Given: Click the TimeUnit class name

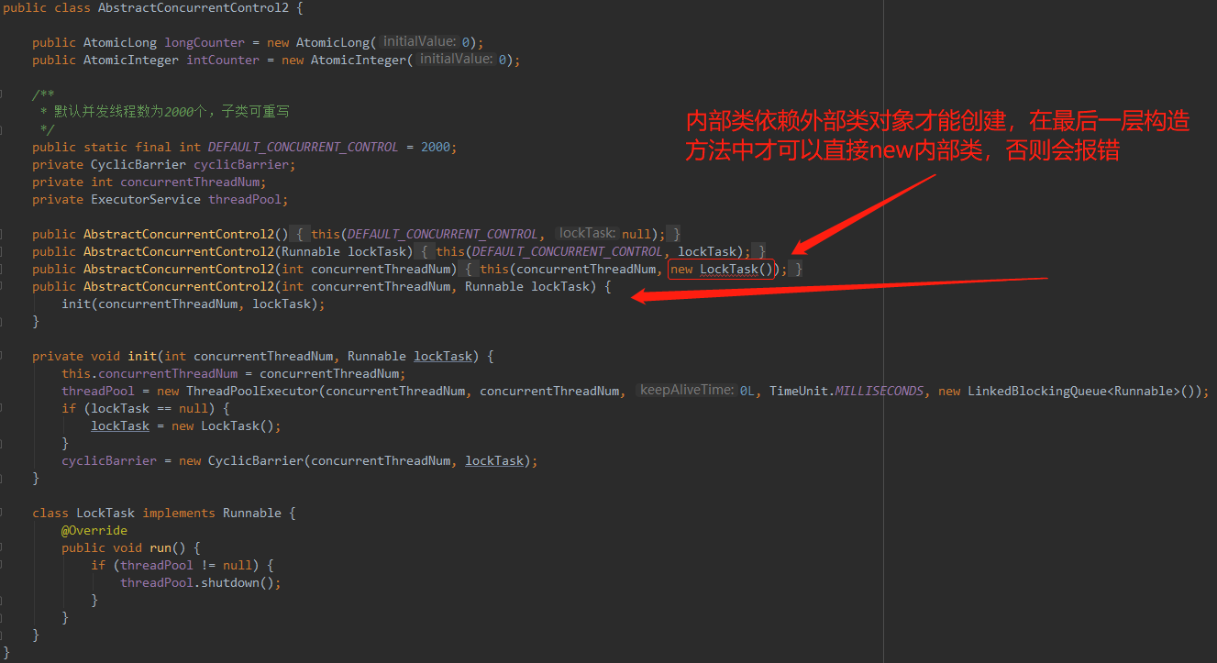Looking at the screenshot, I should (799, 391).
